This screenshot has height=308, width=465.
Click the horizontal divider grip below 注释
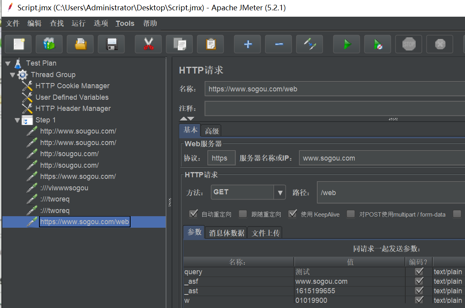(x=393, y=119)
